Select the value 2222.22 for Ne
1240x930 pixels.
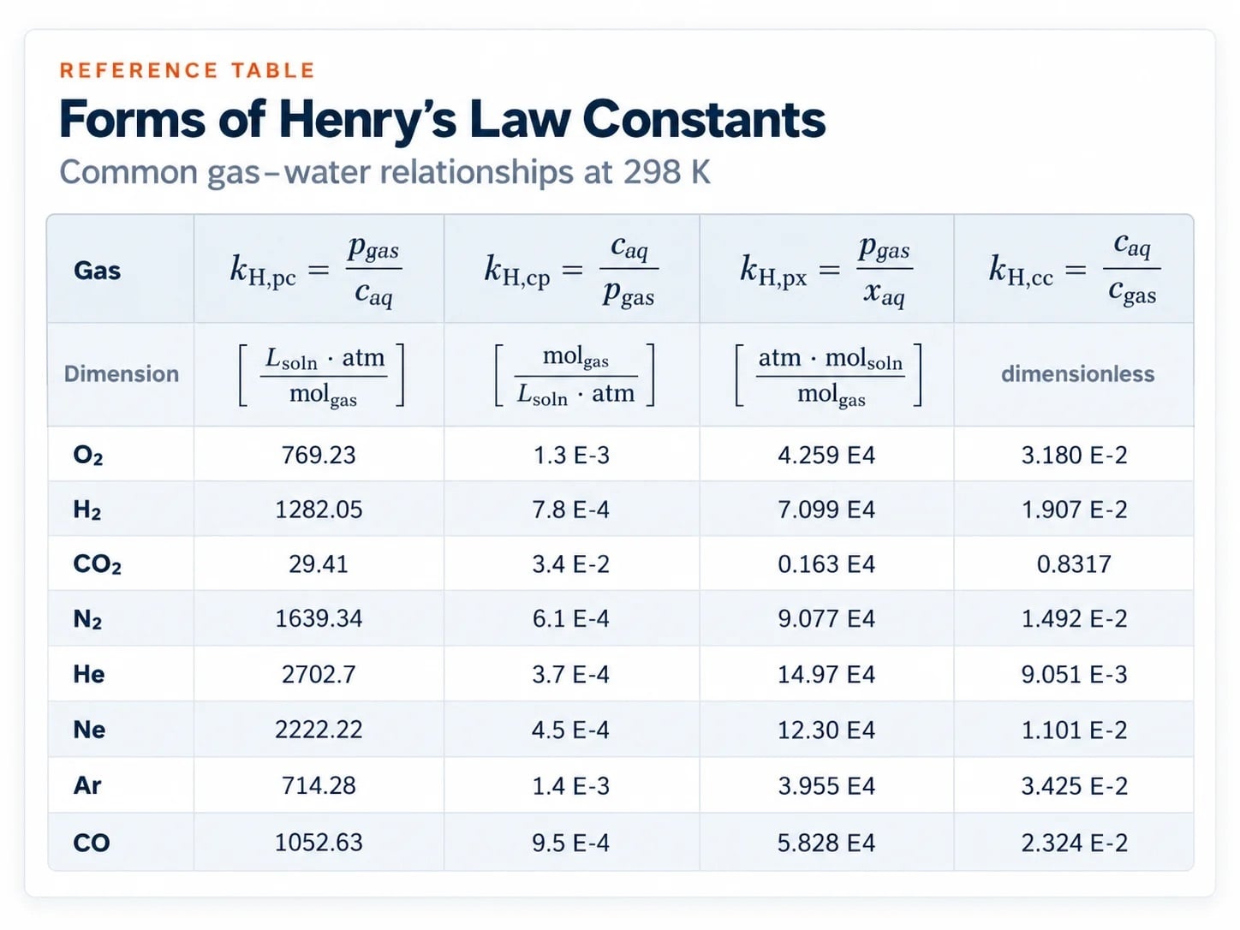click(x=319, y=730)
